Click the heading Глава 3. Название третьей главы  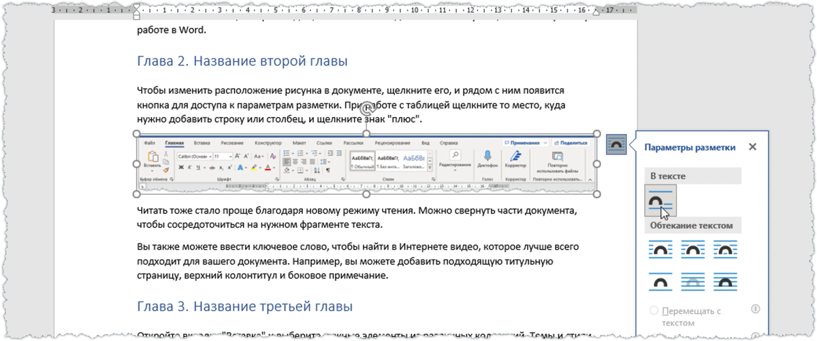pos(244,306)
